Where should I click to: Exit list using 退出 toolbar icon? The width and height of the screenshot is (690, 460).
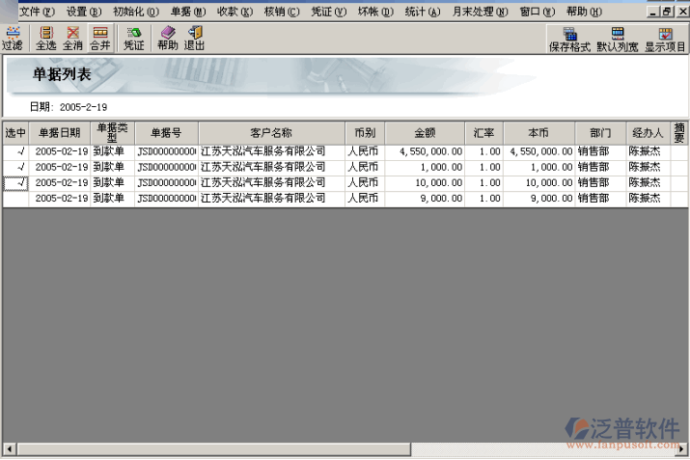coord(194,39)
